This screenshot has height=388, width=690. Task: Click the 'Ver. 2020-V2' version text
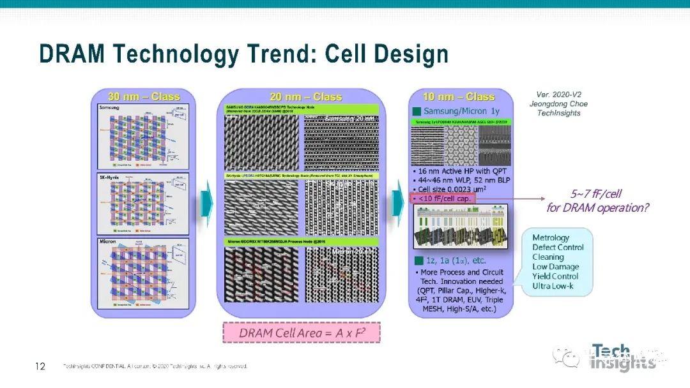558,94
